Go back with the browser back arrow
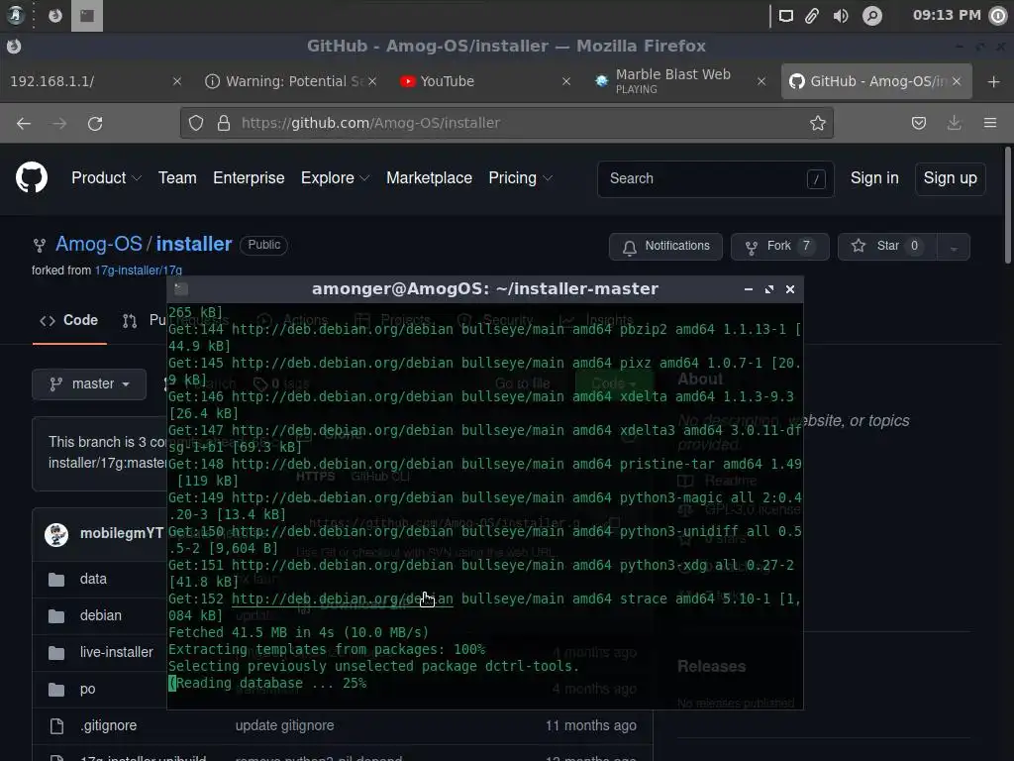 coord(24,123)
